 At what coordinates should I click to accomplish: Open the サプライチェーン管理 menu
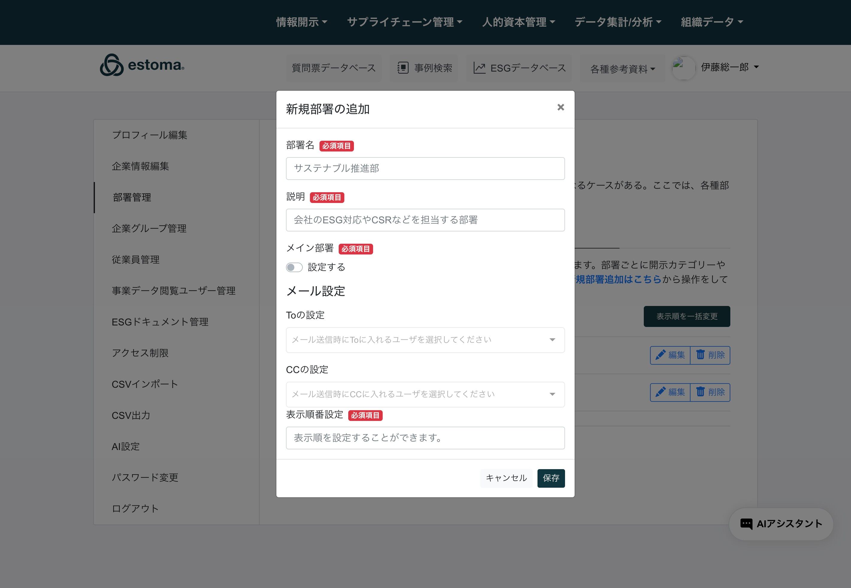404,22
